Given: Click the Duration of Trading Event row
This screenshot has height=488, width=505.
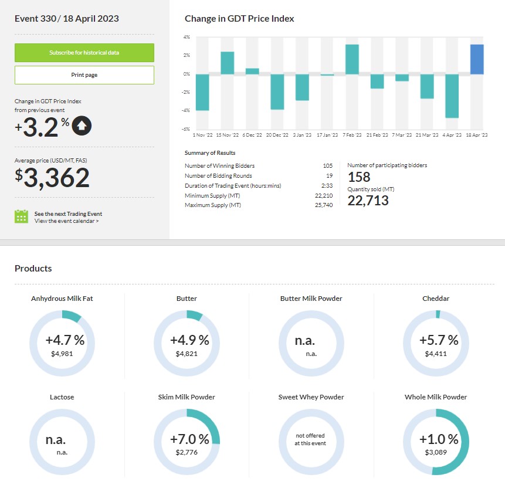Looking at the screenshot, I should pyautogui.click(x=259, y=186).
